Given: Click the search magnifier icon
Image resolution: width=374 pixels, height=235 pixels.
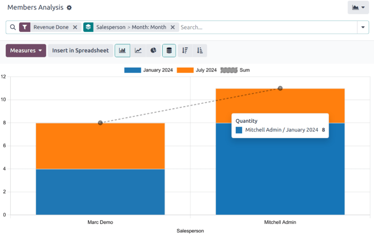Looking at the screenshot, I should click(x=13, y=28).
